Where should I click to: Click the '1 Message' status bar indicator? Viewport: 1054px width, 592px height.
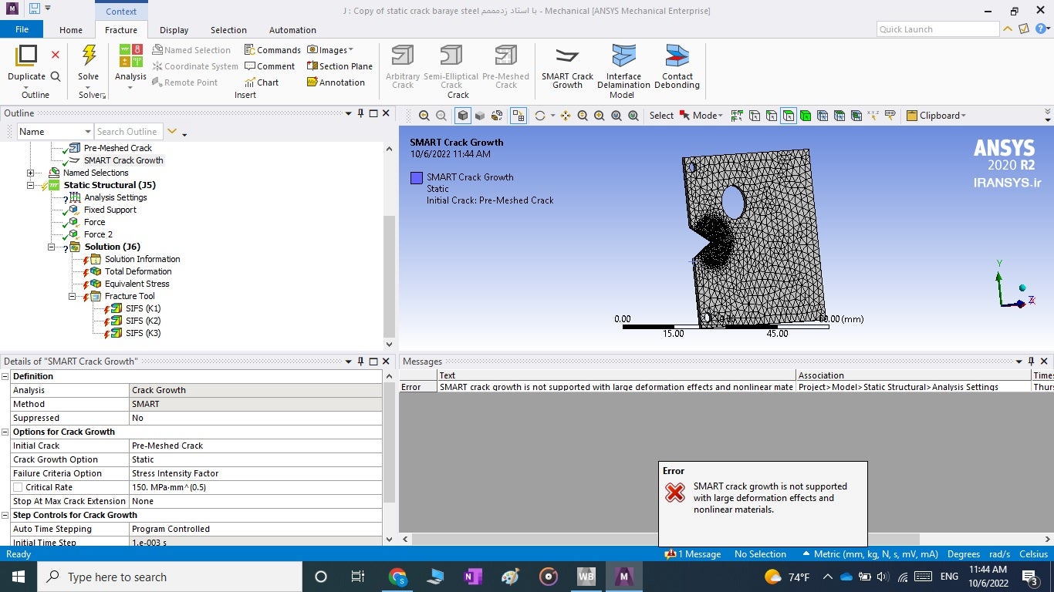[693, 554]
